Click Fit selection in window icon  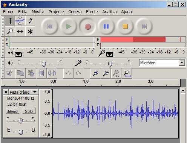116,73
